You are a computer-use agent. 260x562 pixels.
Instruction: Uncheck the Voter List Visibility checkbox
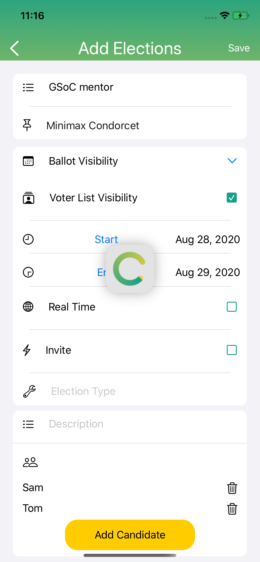tap(232, 198)
